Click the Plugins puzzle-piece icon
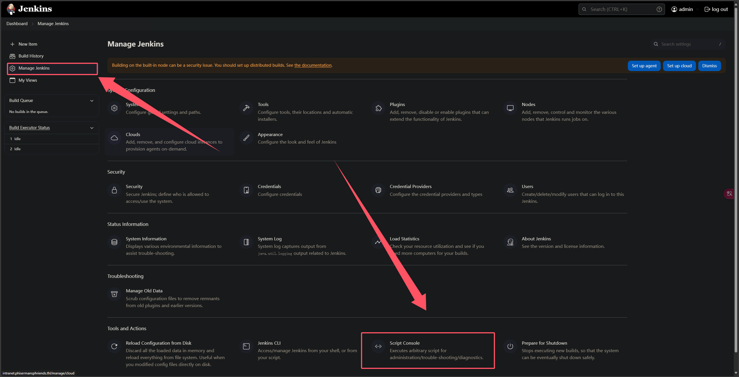The height and width of the screenshot is (377, 739). 378,108
